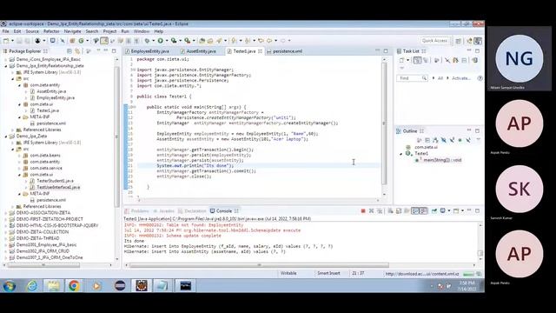Collapse the Demo_Jpa_Zieta project
556x313 pixels.
point(6,137)
